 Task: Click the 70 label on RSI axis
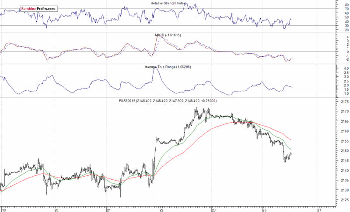point(347,9)
